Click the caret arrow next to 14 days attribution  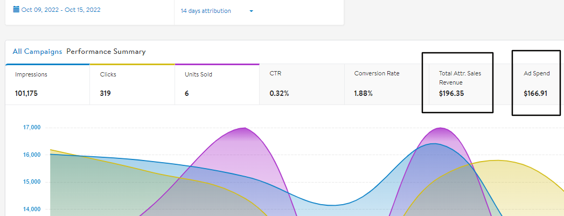click(251, 11)
